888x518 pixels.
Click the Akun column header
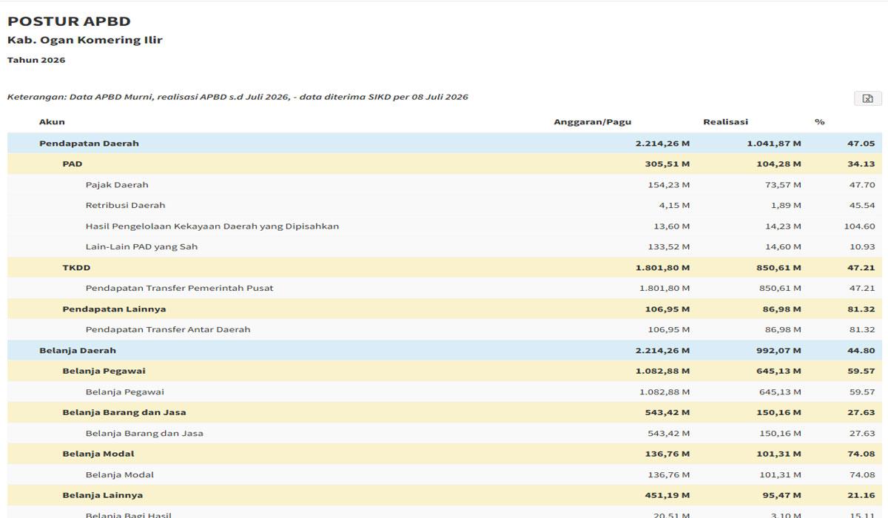click(x=52, y=122)
